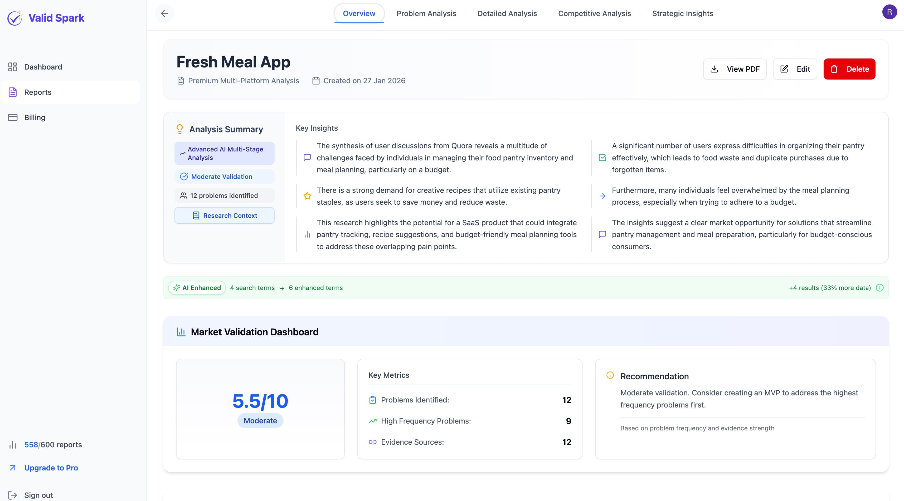Expand the 12 problems identified summary
Image resolution: width=904 pixels, height=501 pixels.
[224, 195]
